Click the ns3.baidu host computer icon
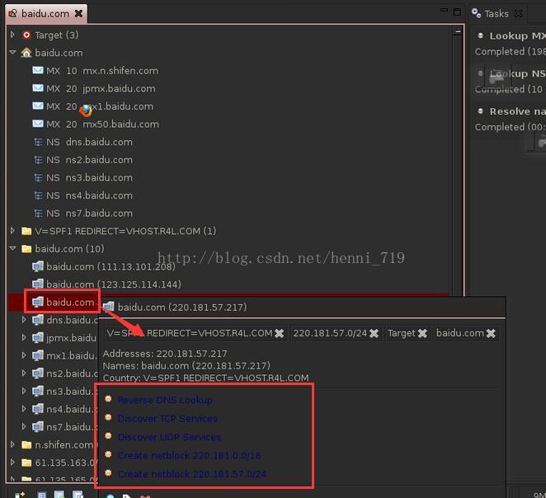 tap(38, 391)
